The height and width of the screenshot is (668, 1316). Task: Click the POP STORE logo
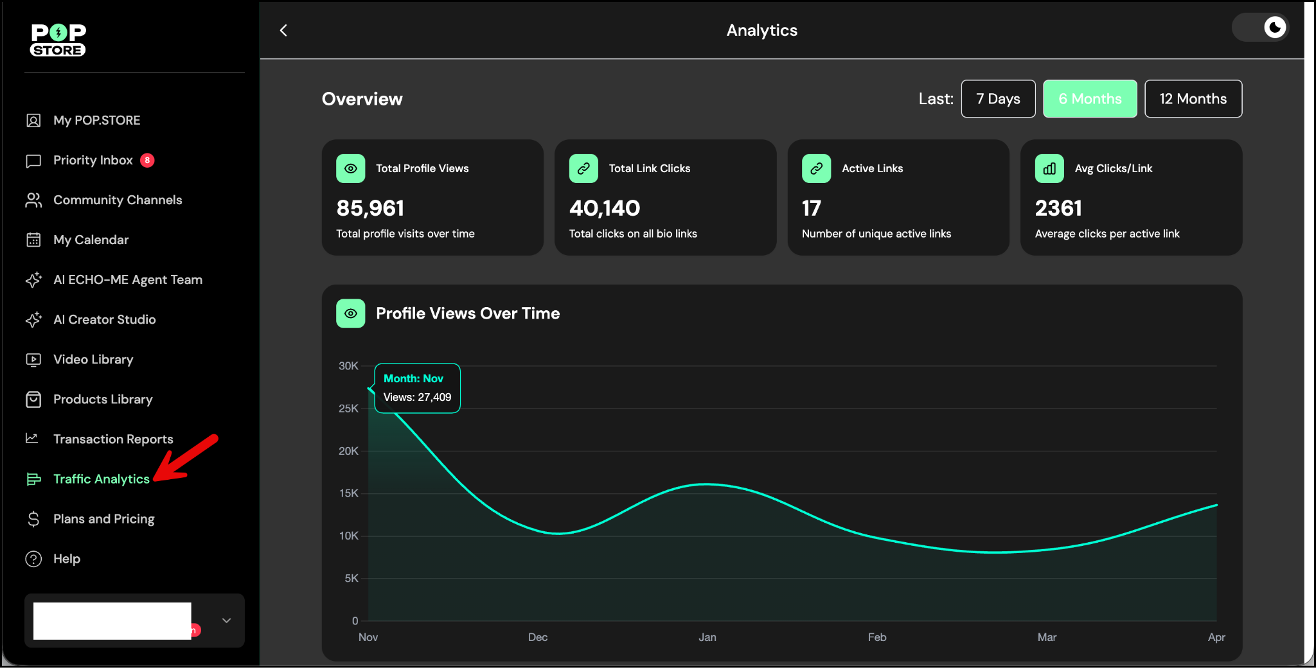pyautogui.click(x=58, y=40)
